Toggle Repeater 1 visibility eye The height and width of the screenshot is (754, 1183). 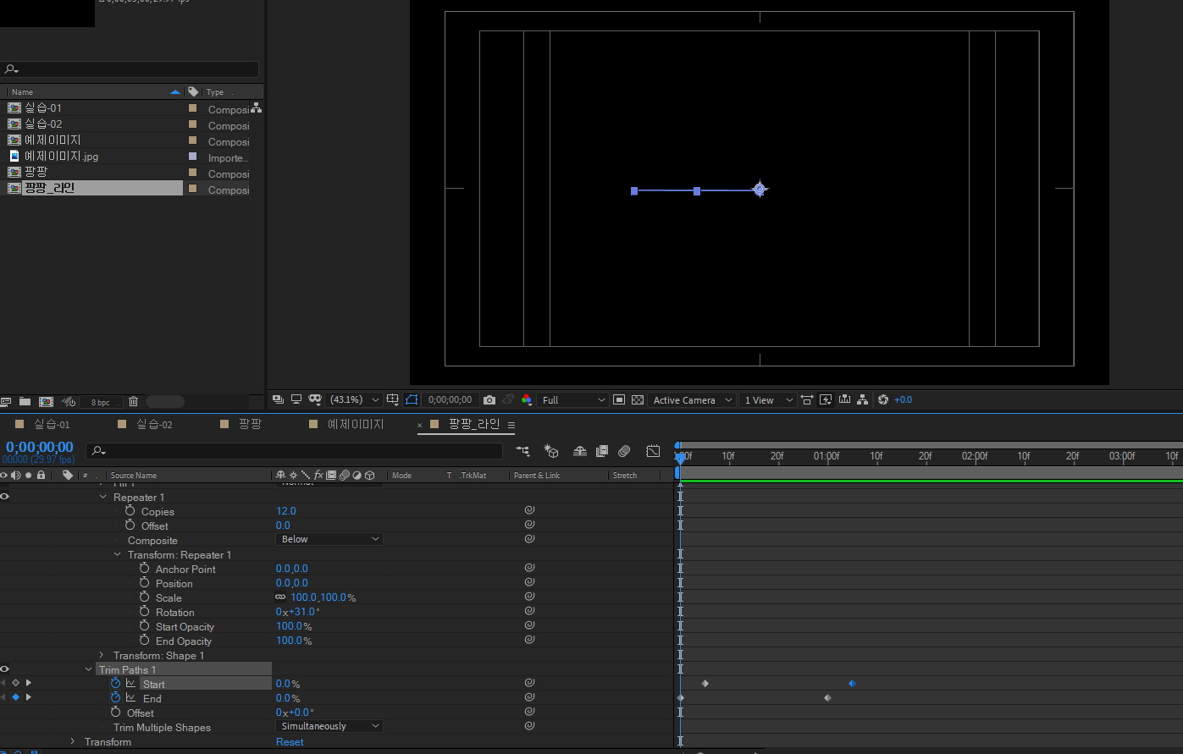4,497
